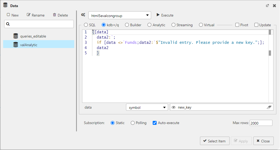Click the search magnifier icon

8,24
